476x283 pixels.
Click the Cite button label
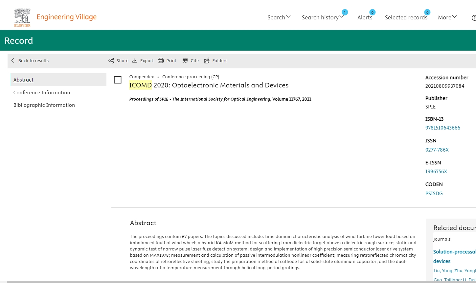point(195,60)
